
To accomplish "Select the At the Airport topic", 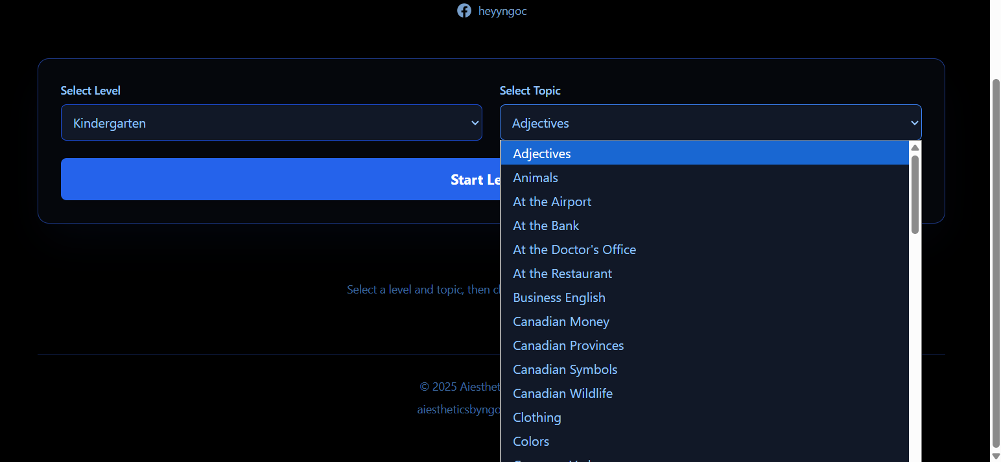I will pyautogui.click(x=552, y=202).
